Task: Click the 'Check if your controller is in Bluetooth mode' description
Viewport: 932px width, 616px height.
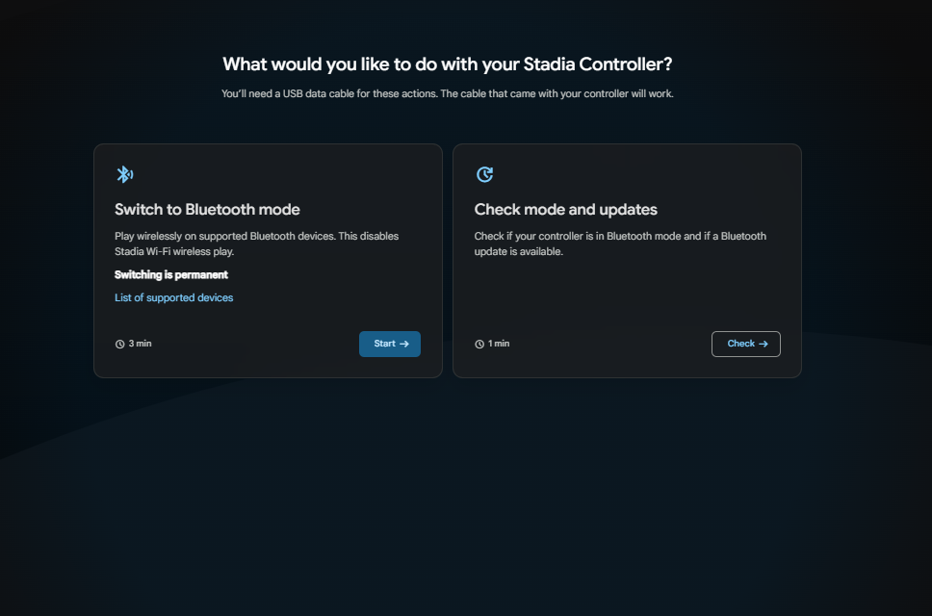Action: click(620, 244)
